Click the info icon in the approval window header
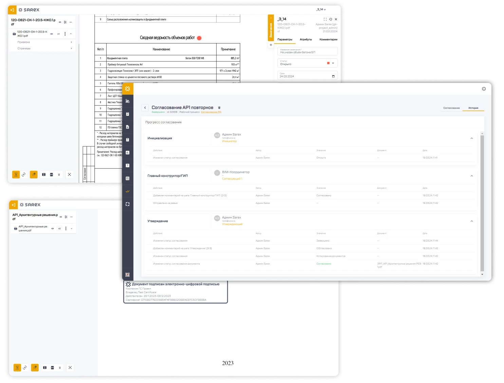 coord(484,89)
